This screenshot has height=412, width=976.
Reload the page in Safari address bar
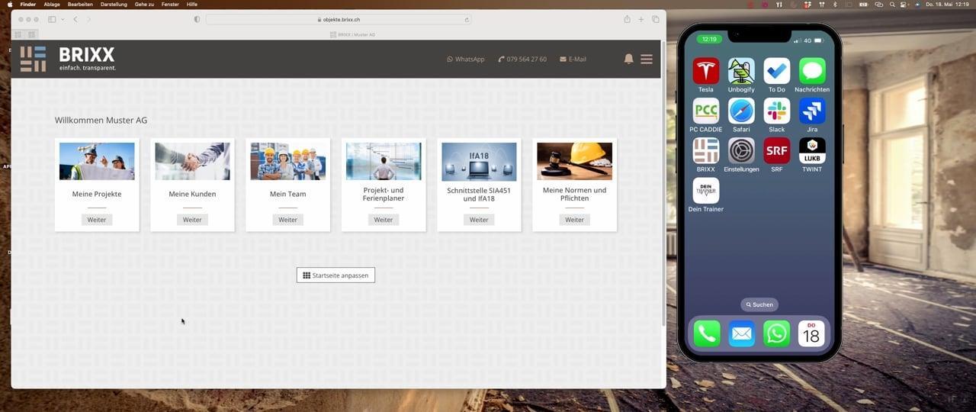(x=467, y=19)
